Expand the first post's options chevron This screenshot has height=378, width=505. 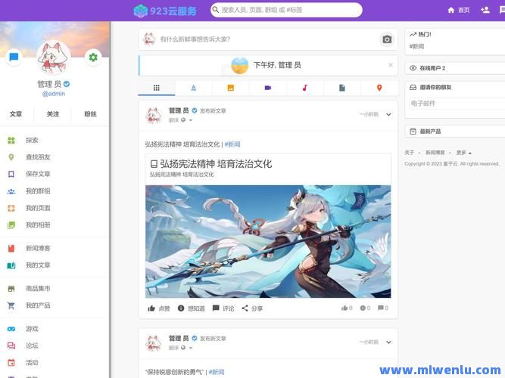click(x=388, y=115)
